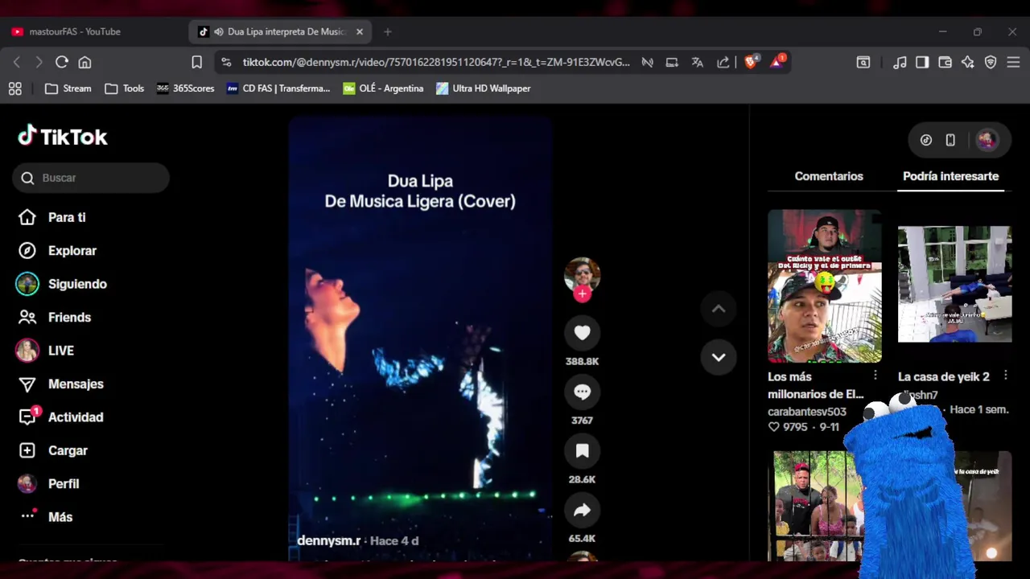Image resolution: width=1030 pixels, height=579 pixels.
Task: Open the apps grid in bookmarks bar
Action: [15, 88]
